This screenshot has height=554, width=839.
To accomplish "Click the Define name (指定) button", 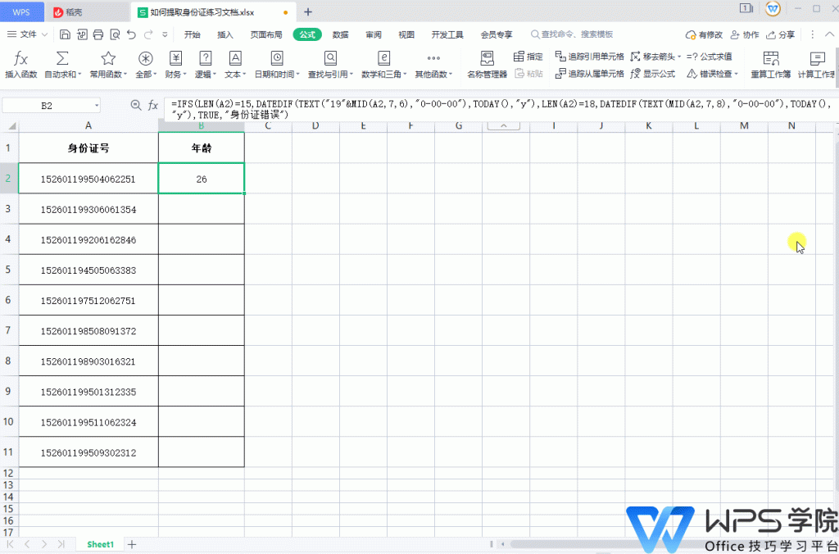I will (x=528, y=57).
